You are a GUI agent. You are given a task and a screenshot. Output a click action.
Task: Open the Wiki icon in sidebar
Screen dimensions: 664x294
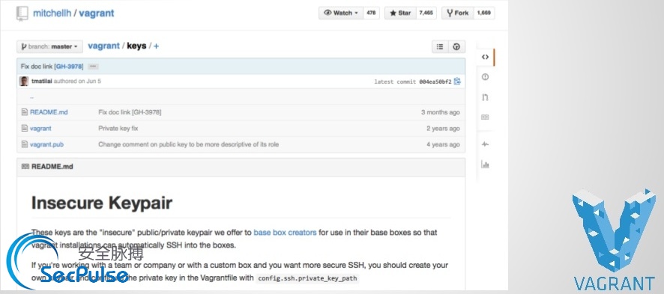486,117
